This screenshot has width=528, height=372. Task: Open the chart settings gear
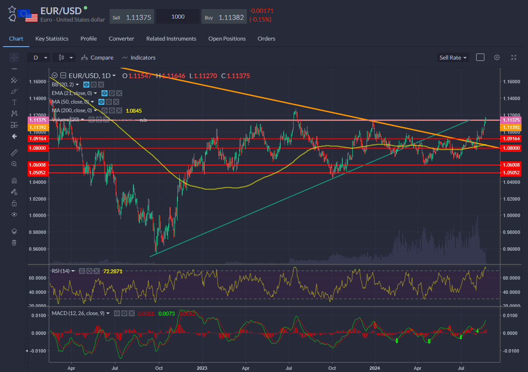click(x=496, y=57)
